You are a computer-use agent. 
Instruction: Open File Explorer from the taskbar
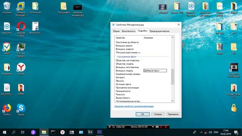44,132
